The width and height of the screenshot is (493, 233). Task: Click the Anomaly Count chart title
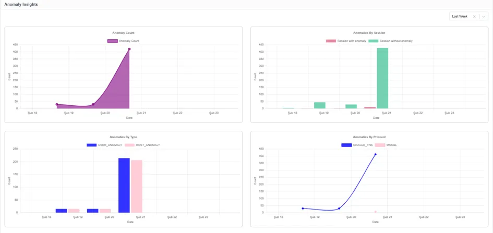123,33
